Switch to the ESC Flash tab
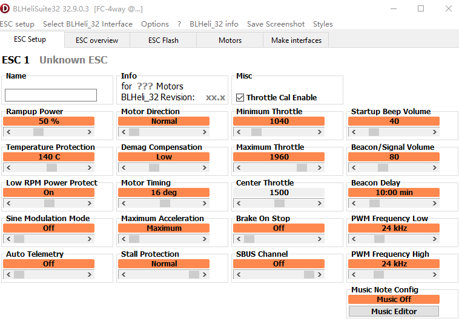 pos(163,40)
